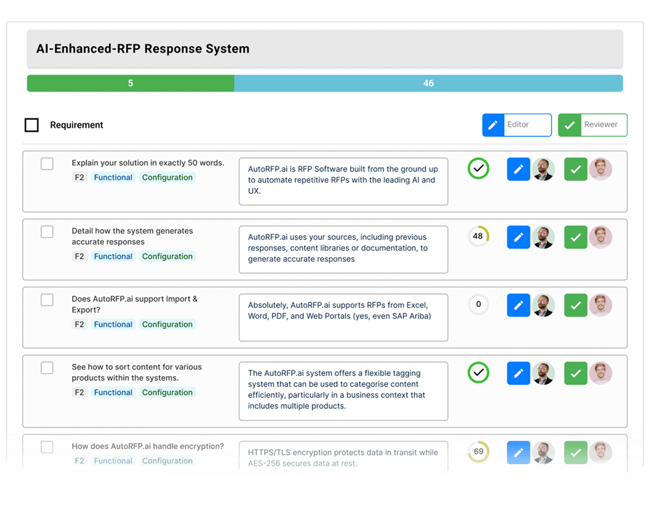650x514 pixels.
Task: Check the 'handle encryption' requirement box
Action: pos(47,447)
